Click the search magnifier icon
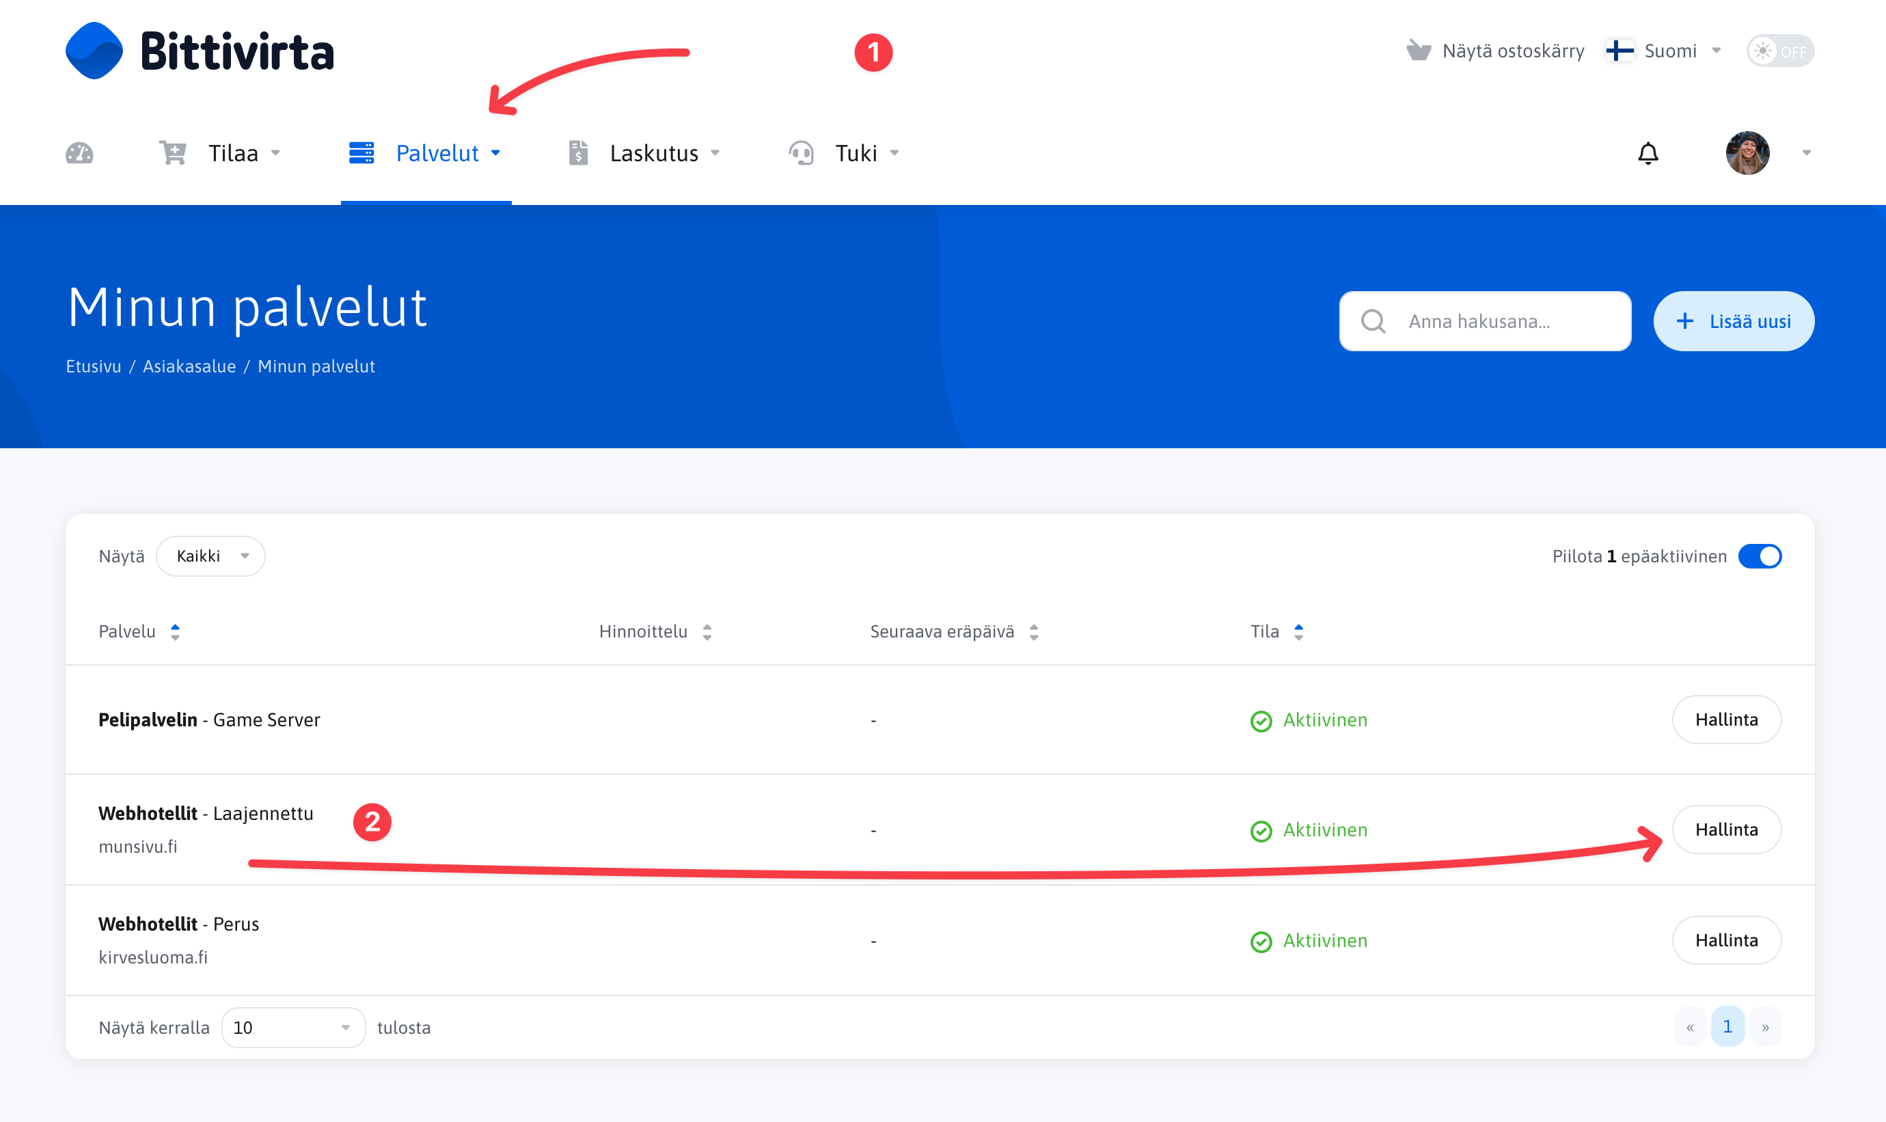The image size is (1886, 1122). [x=1373, y=321]
